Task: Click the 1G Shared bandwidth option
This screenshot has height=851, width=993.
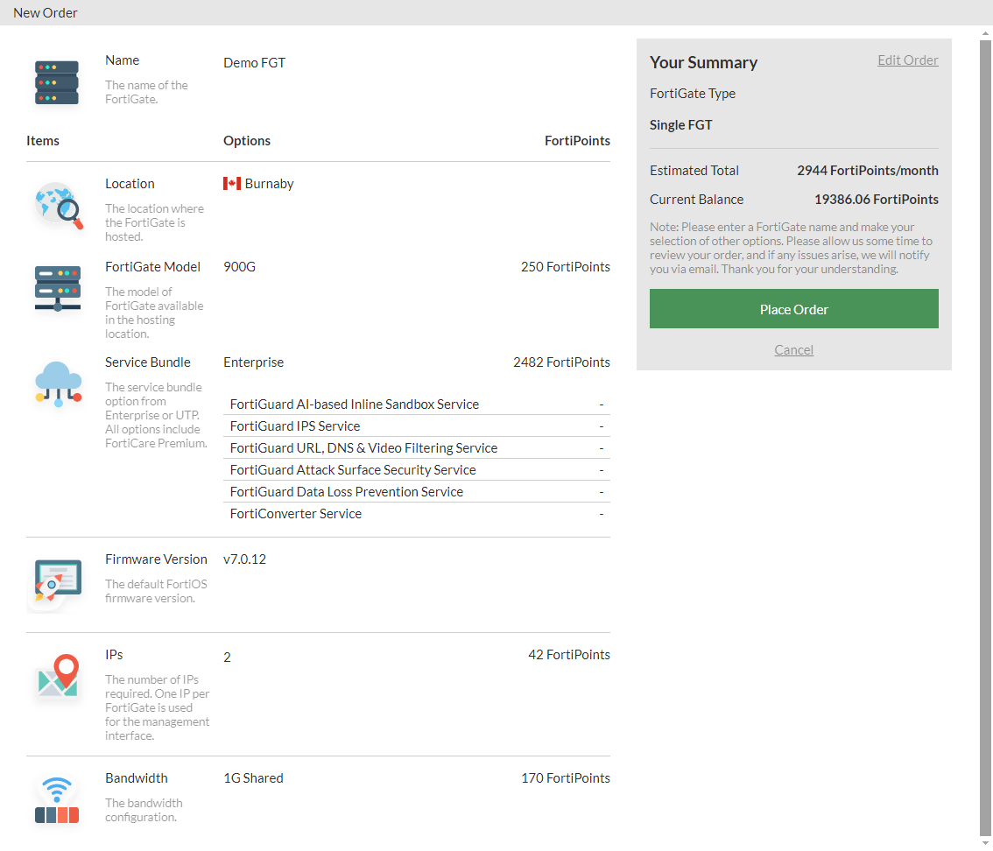Action: (x=253, y=777)
